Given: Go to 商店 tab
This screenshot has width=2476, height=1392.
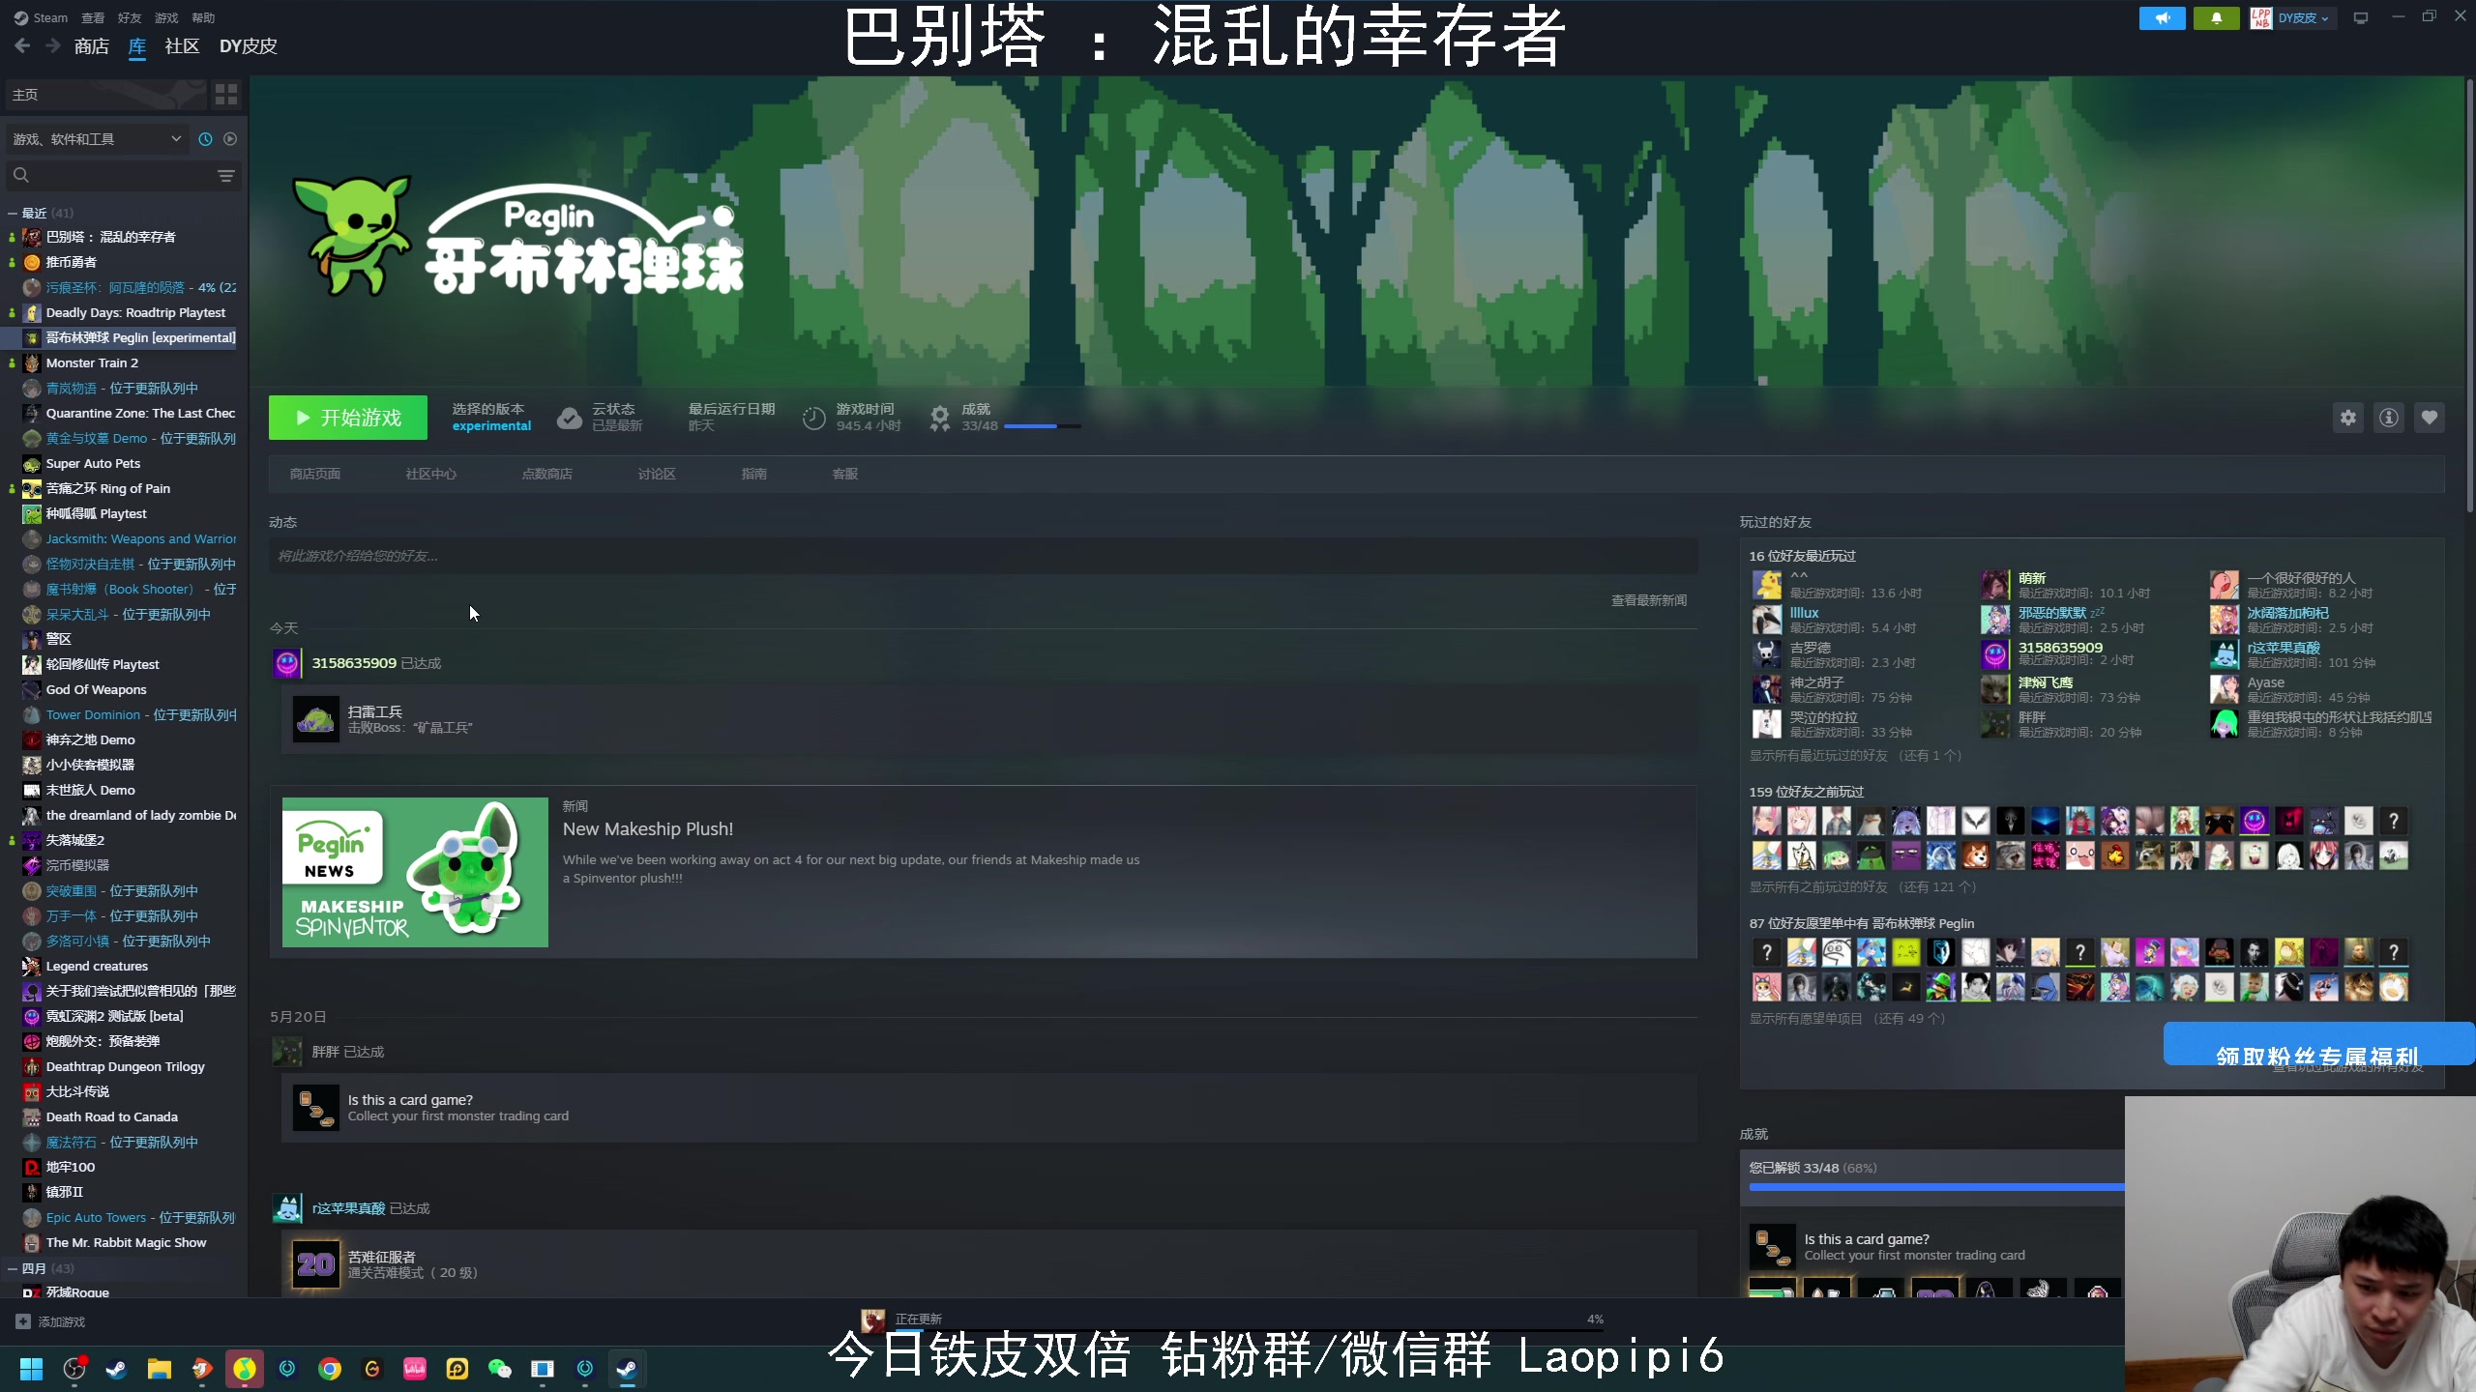Looking at the screenshot, I should (x=91, y=45).
